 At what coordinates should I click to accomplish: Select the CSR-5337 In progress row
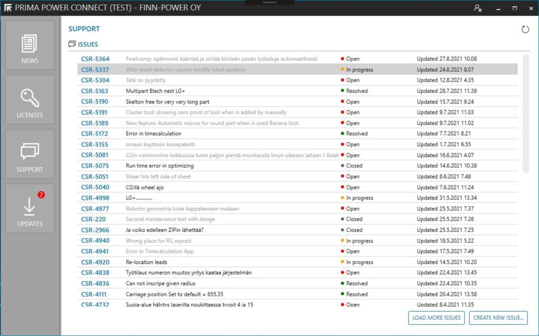point(297,69)
